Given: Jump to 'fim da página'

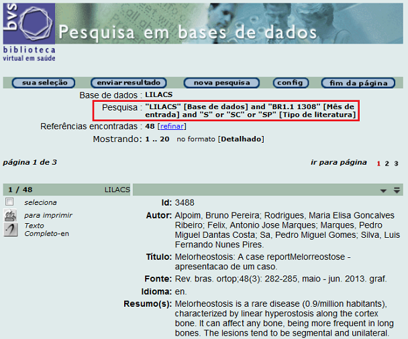Looking at the screenshot, I should [358, 83].
